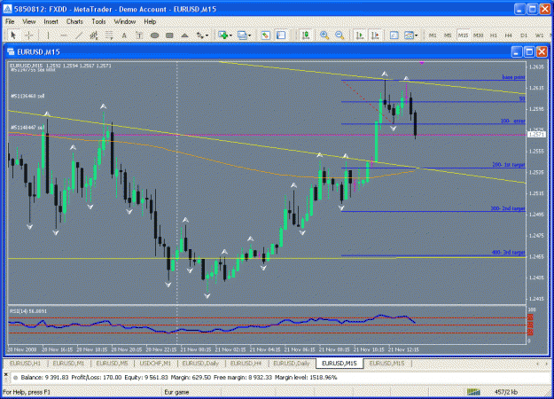Select the cursor arrow tool
This screenshot has height=399, width=554.
pos(13,35)
